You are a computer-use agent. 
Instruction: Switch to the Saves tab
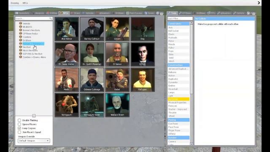point(149,13)
